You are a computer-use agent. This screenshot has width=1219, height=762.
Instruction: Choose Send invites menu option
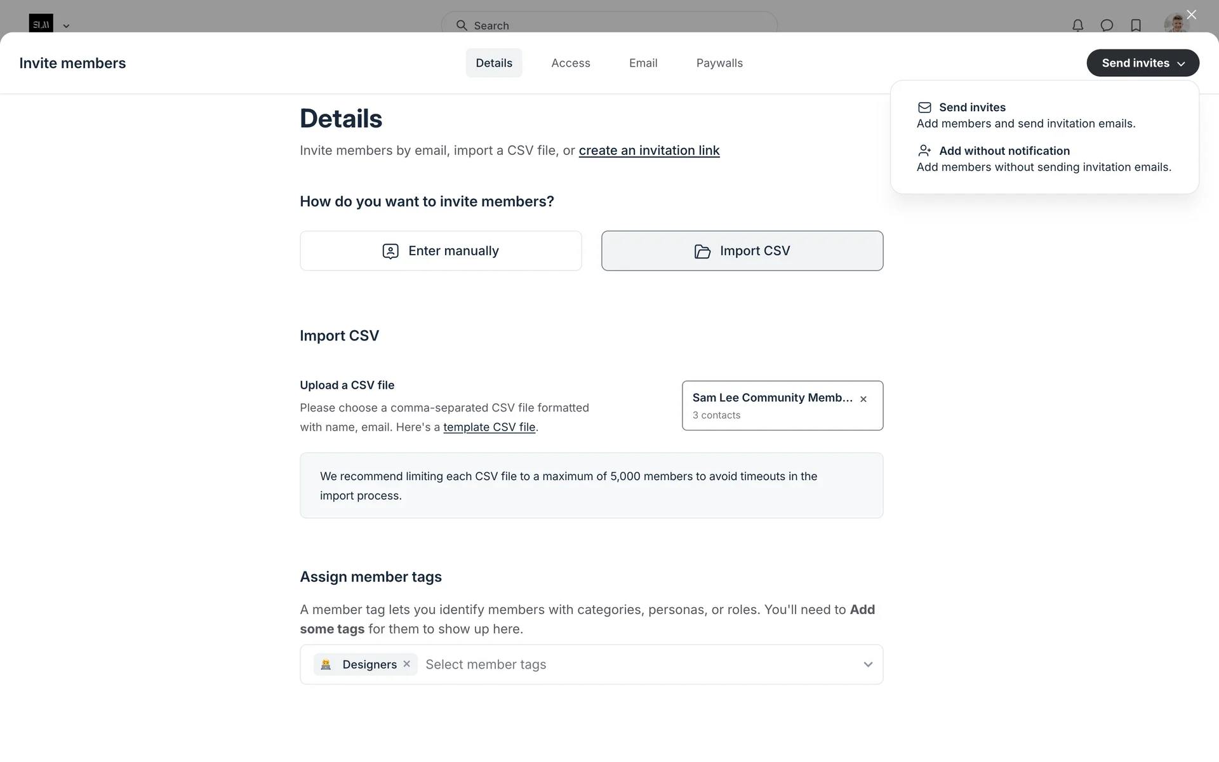971,107
